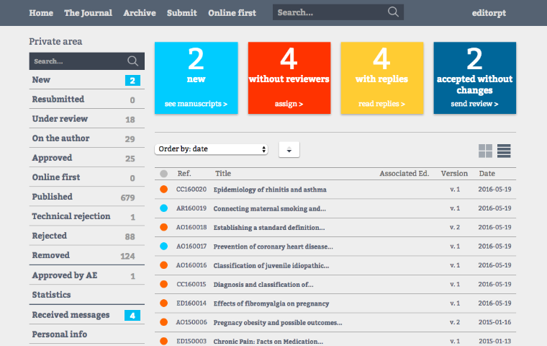
Task: Open The Journal menu item
Action: pyautogui.click(x=88, y=13)
